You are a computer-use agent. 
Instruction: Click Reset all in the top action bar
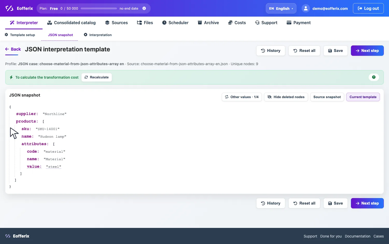coord(304,51)
